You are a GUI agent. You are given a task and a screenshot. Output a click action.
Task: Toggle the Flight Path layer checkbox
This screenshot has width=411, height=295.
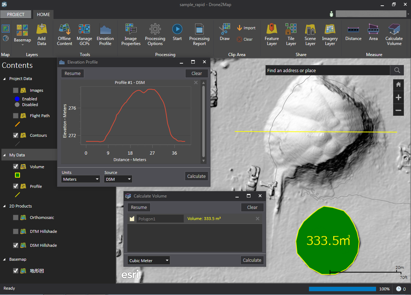pyautogui.click(x=16, y=116)
